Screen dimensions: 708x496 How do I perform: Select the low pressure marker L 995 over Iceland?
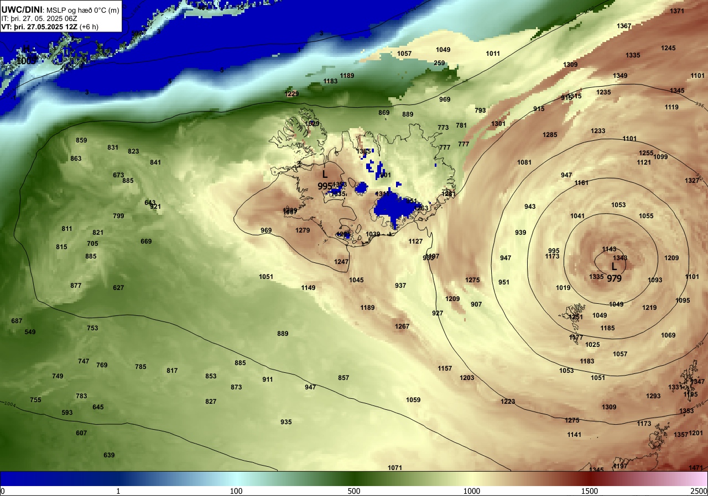[325, 180]
